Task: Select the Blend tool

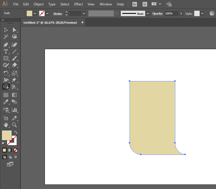Action: 14,102
